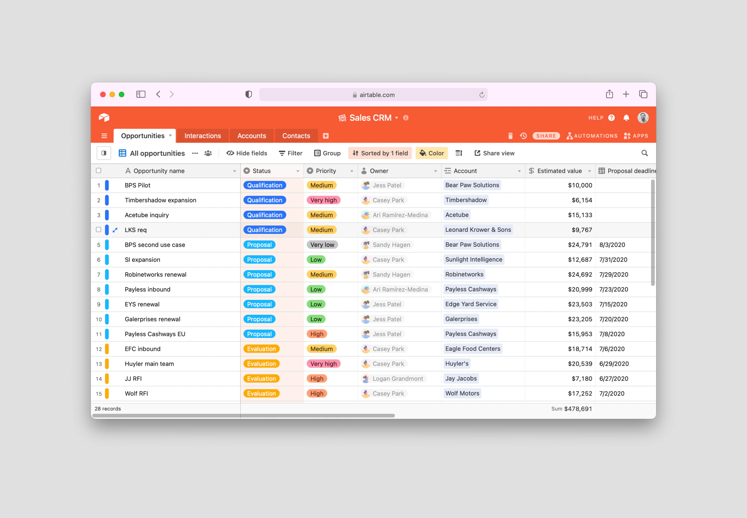
Task: Open Hide fields menu
Action: [x=247, y=153]
